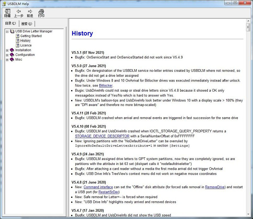Click the History page question-mark icon
The height and width of the screenshot is (219, 253).
pyautogui.click(x=17, y=41)
